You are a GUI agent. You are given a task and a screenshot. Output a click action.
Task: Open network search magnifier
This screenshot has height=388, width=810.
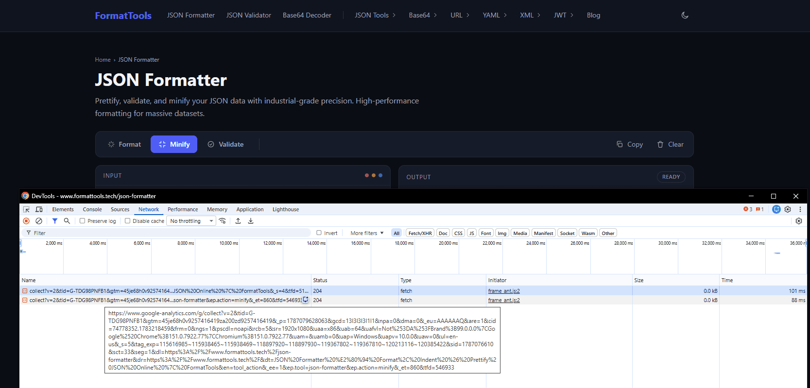[x=67, y=221]
